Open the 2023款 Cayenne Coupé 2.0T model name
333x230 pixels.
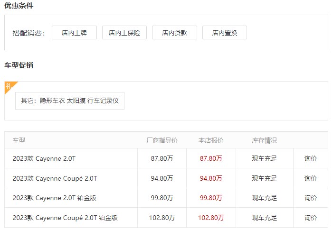point(55,178)
